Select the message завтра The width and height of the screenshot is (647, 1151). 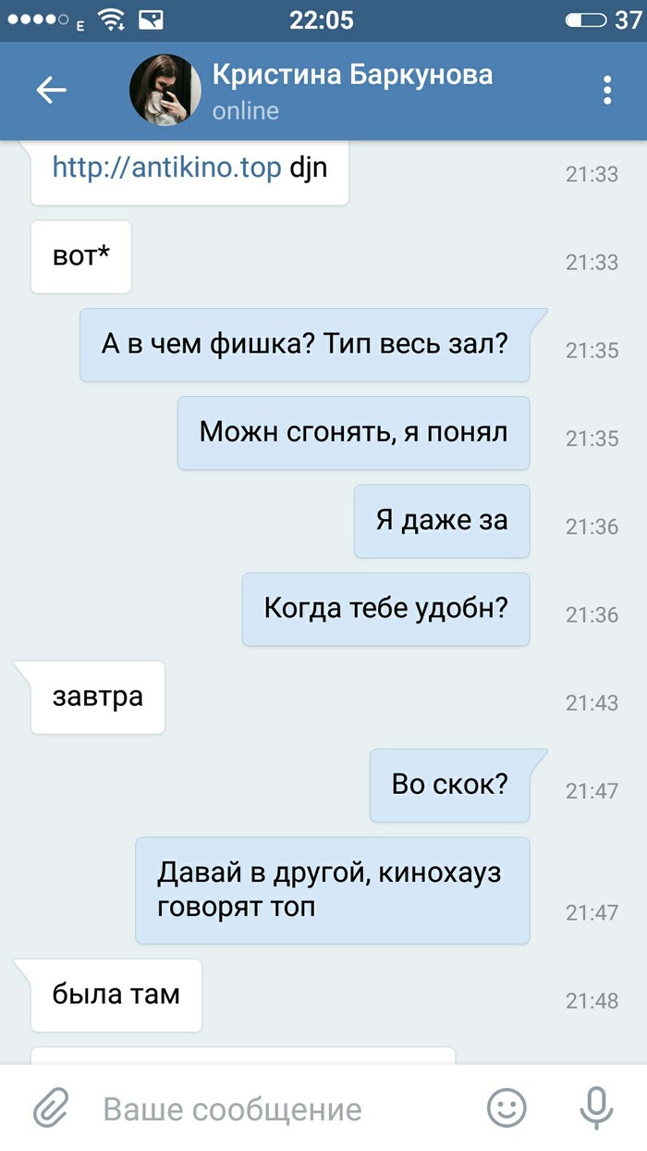coord(98,697)
